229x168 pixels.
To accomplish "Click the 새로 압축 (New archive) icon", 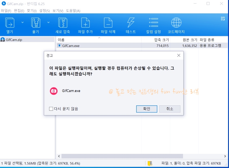I will (63, 23).
